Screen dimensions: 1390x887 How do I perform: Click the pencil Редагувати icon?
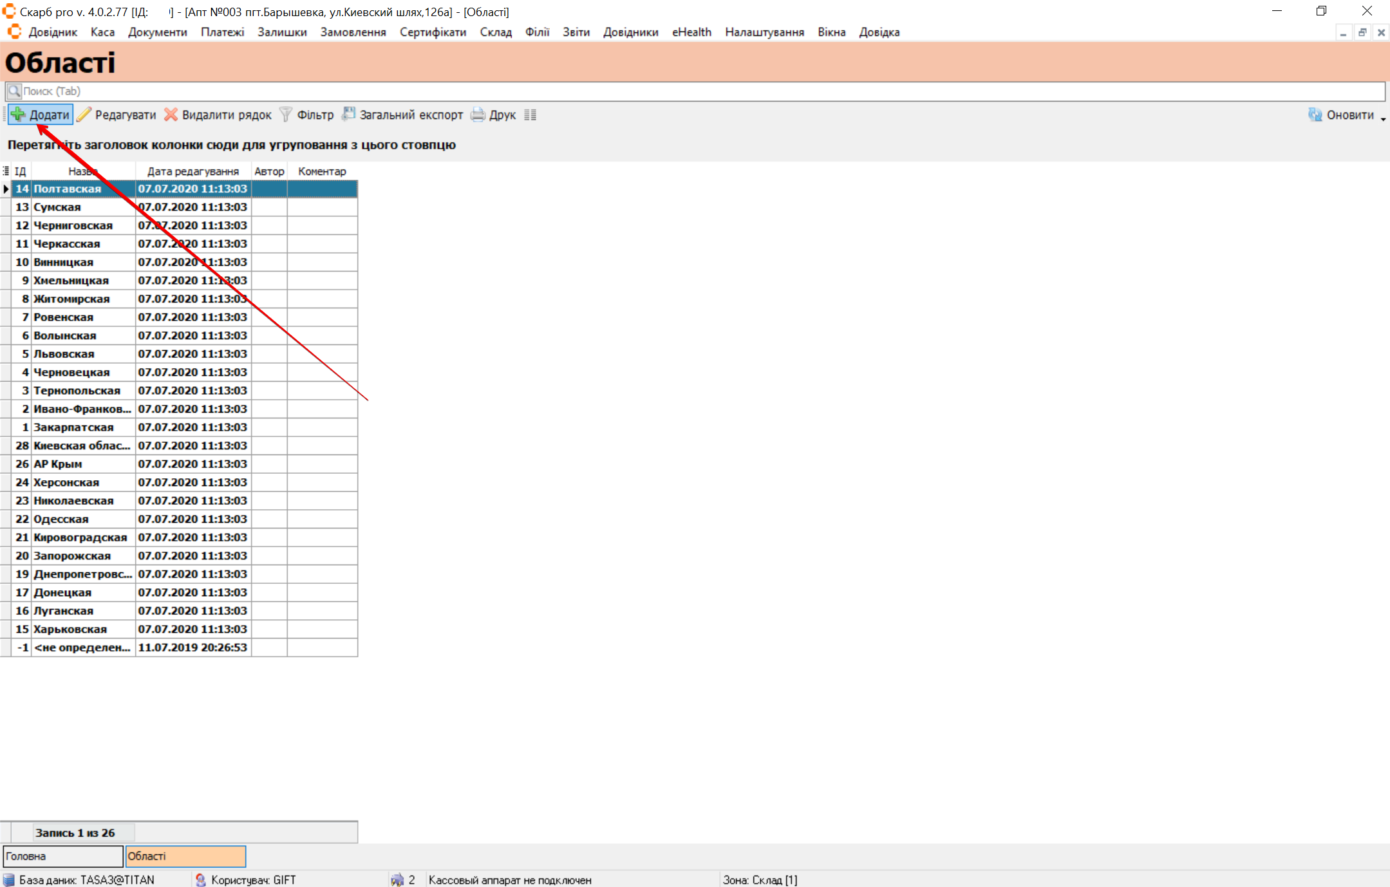click(x=84, y=115)
